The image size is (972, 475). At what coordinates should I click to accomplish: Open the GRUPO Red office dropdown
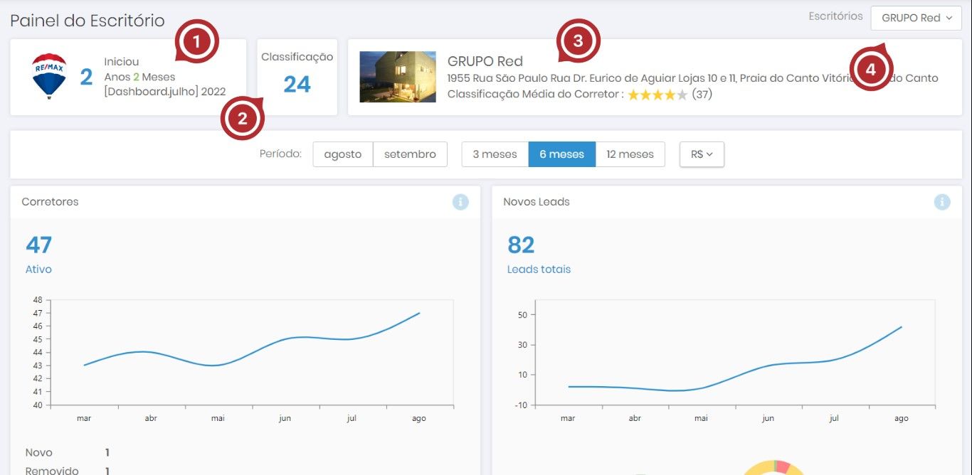916,18
